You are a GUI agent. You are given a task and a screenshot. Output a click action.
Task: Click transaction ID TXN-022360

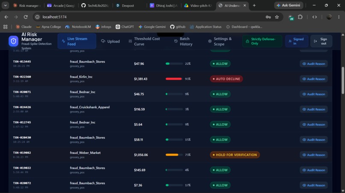[22, 77]
